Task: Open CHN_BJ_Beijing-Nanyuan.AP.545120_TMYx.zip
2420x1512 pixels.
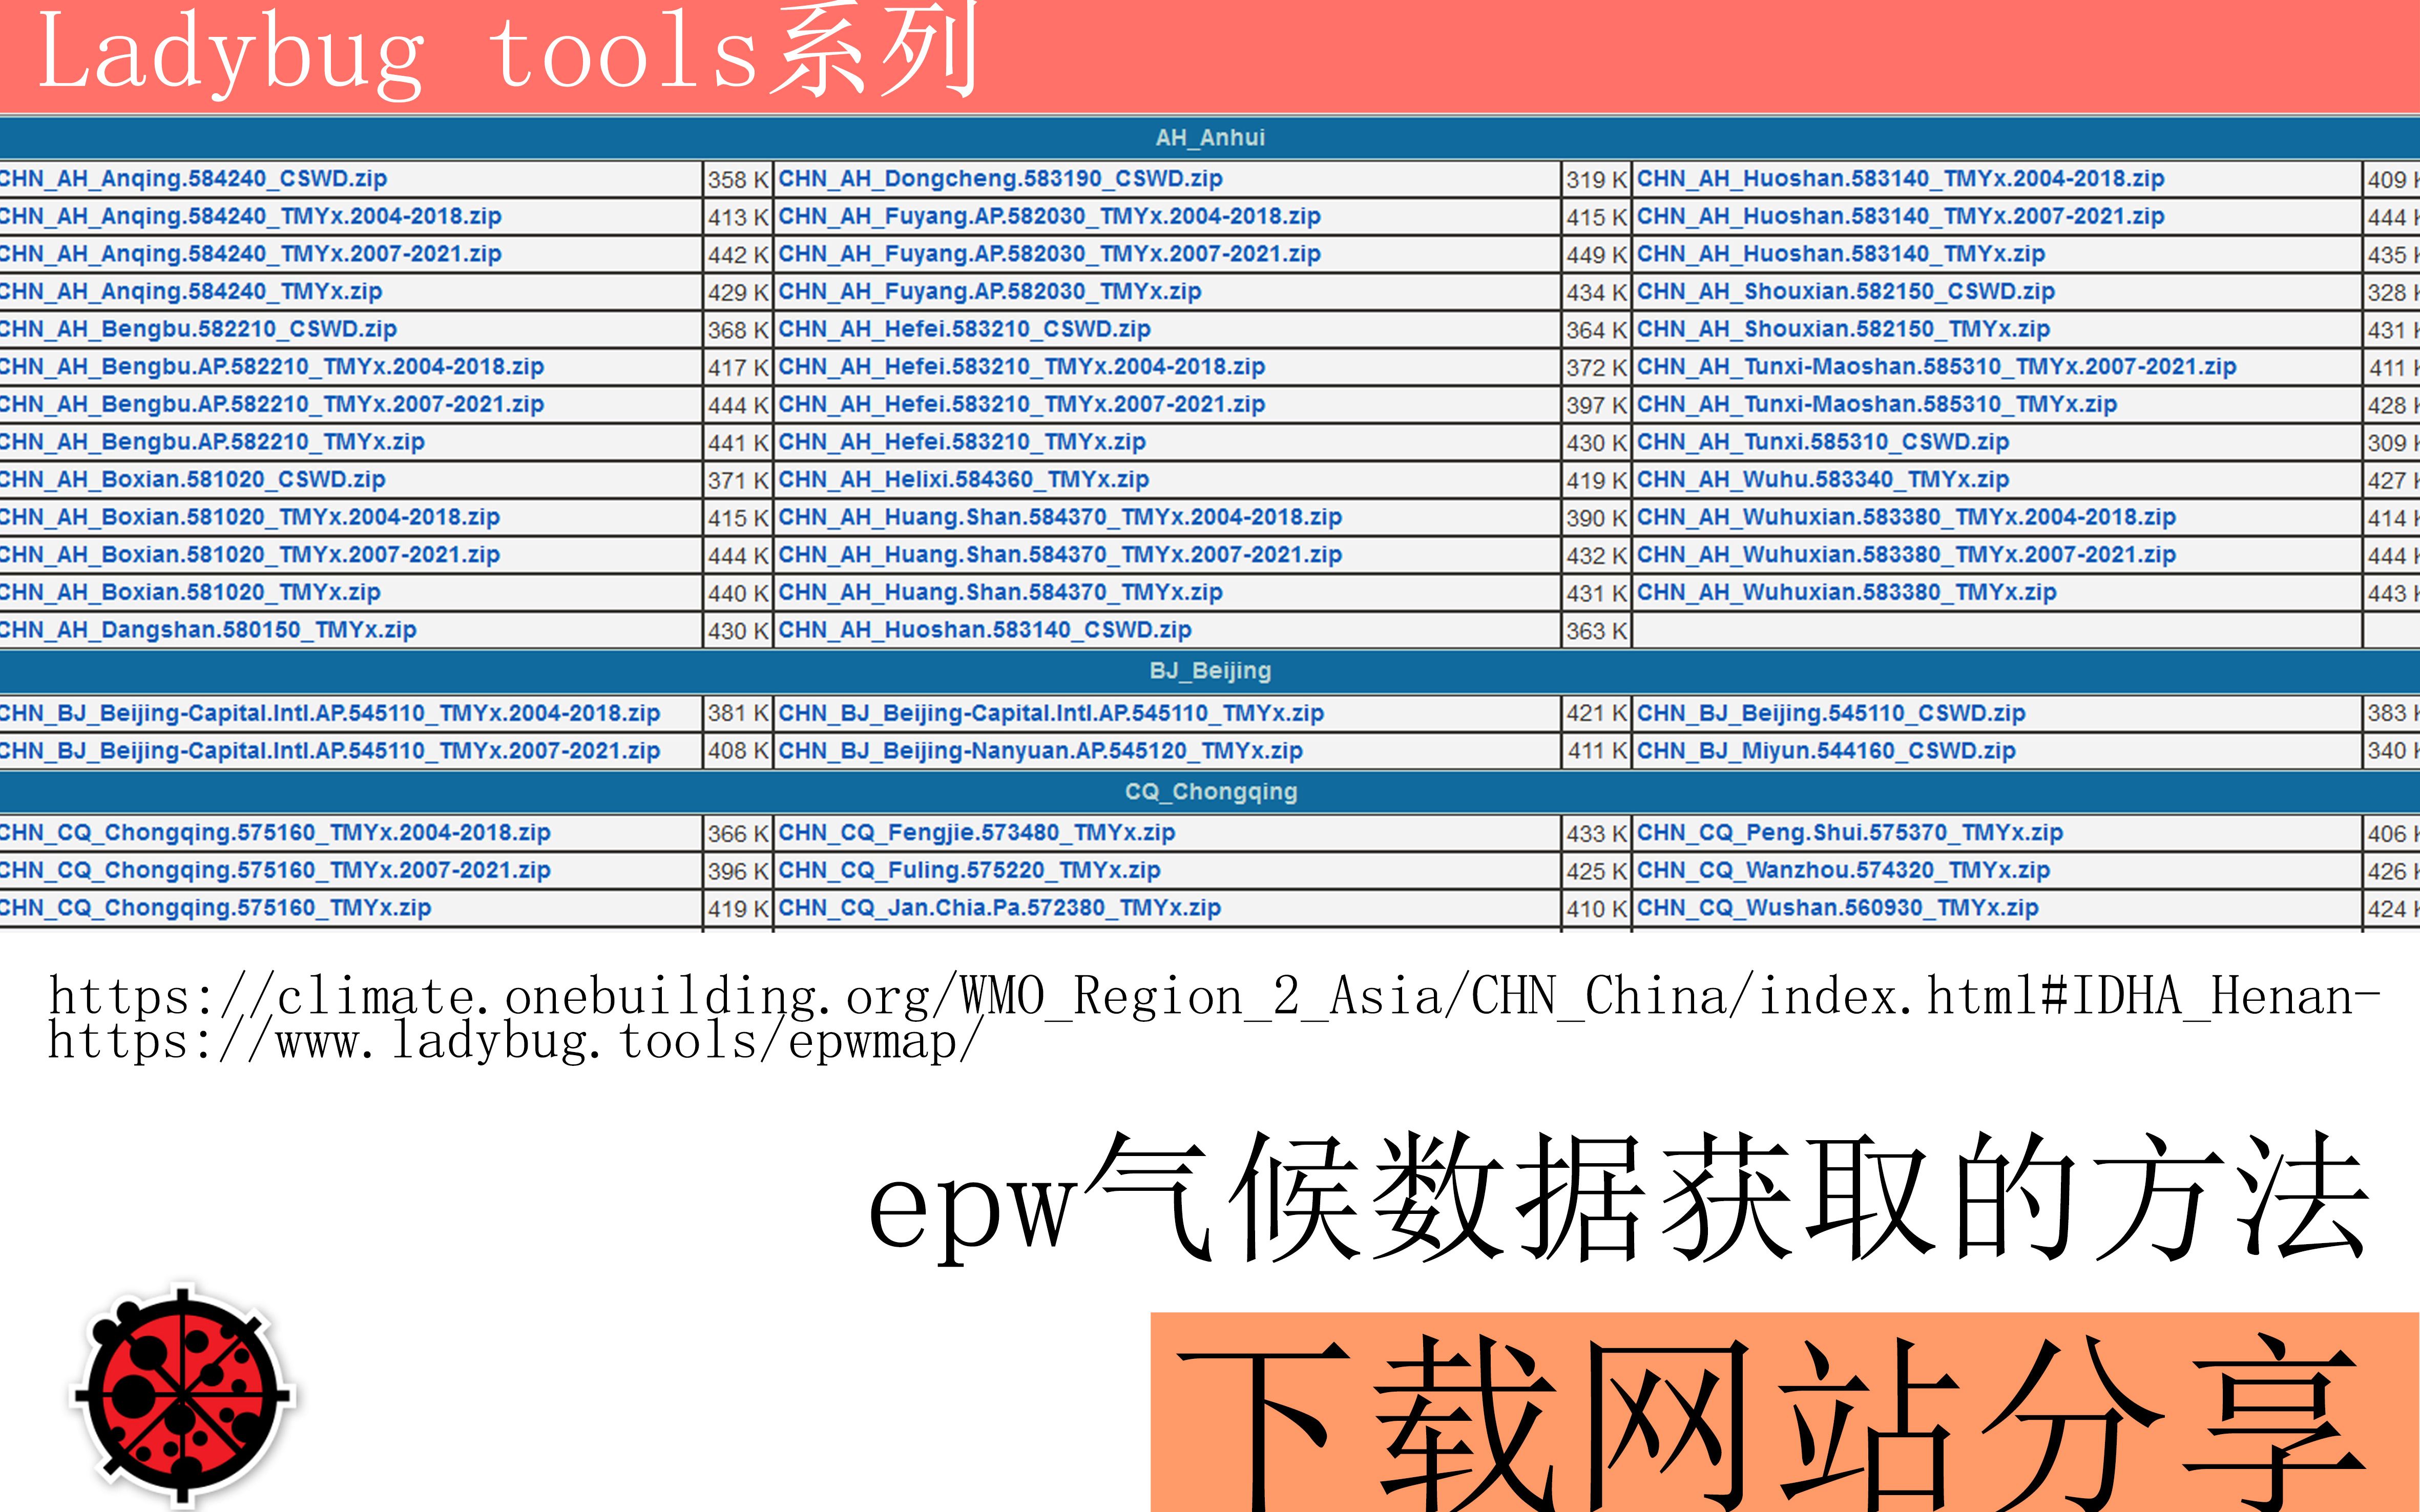Action: pyautogui.click(x=1041, y=751)
